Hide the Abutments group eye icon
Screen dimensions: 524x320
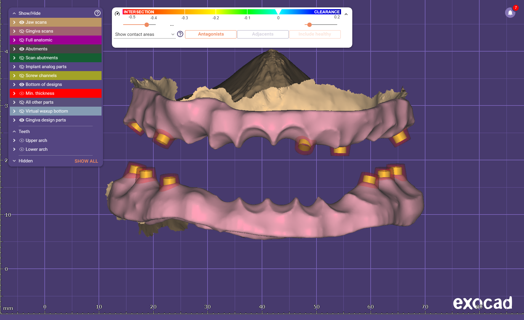(x=22, y=49)
